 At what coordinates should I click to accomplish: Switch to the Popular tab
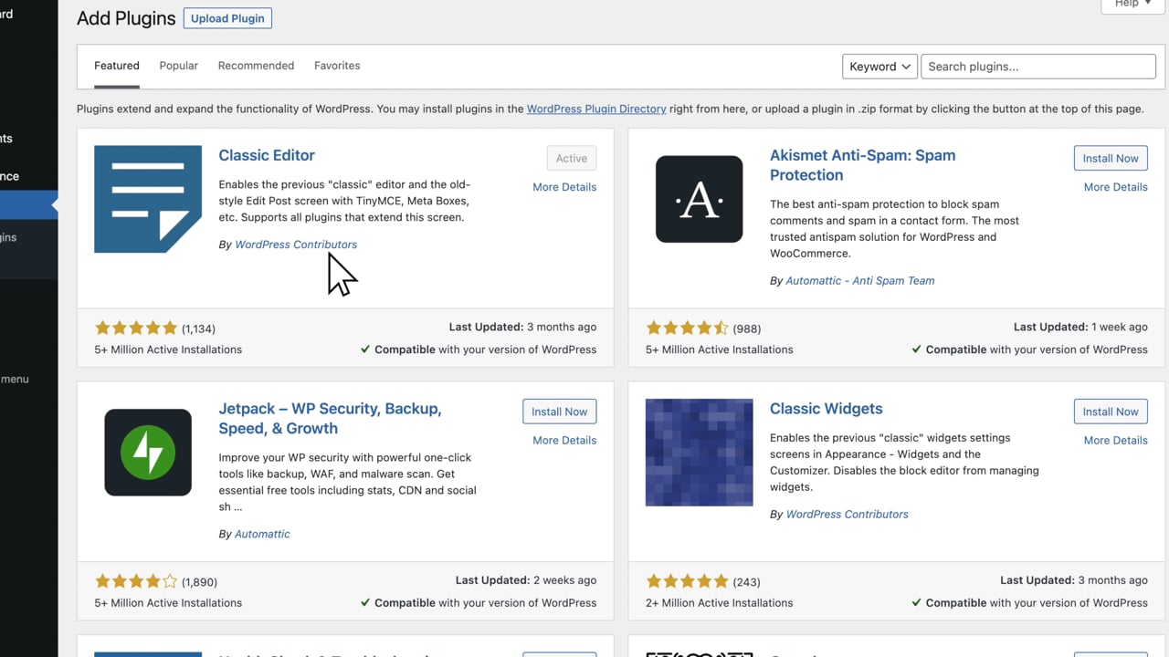(x=179, y=66)
